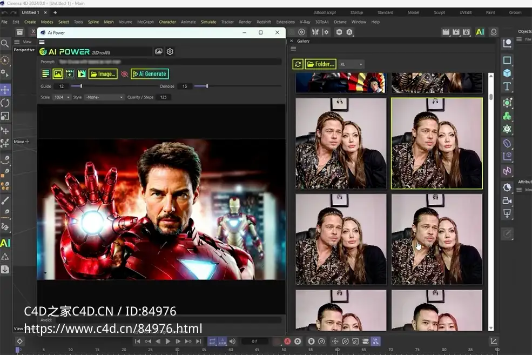Open AI Power gallery image icon
This screenshot has width=532, height=355.
click(x=158, y=51)
